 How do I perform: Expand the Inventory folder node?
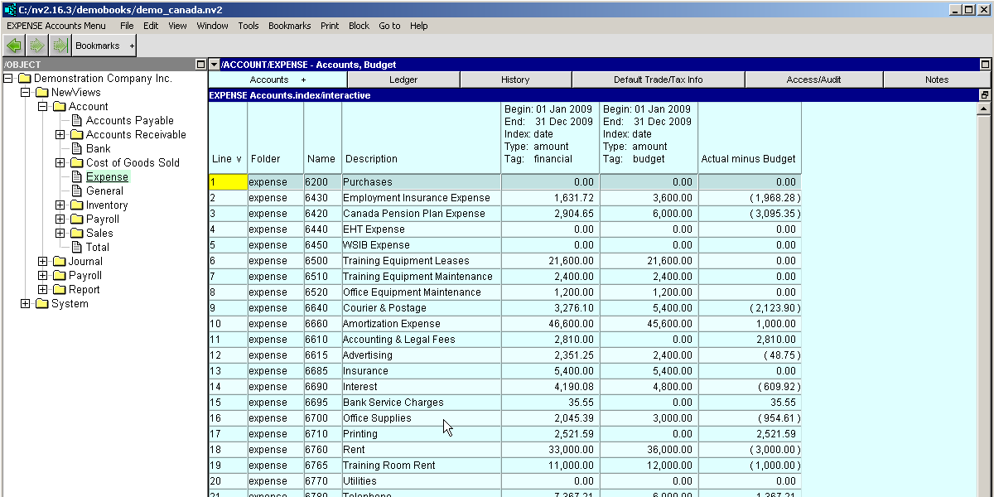pyautogui.click(x=60, y=205)
